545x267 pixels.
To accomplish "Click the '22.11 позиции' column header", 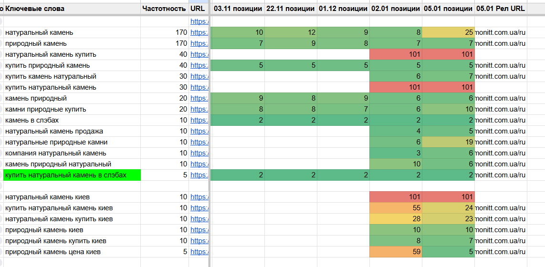I will click(x=290, y=9).
